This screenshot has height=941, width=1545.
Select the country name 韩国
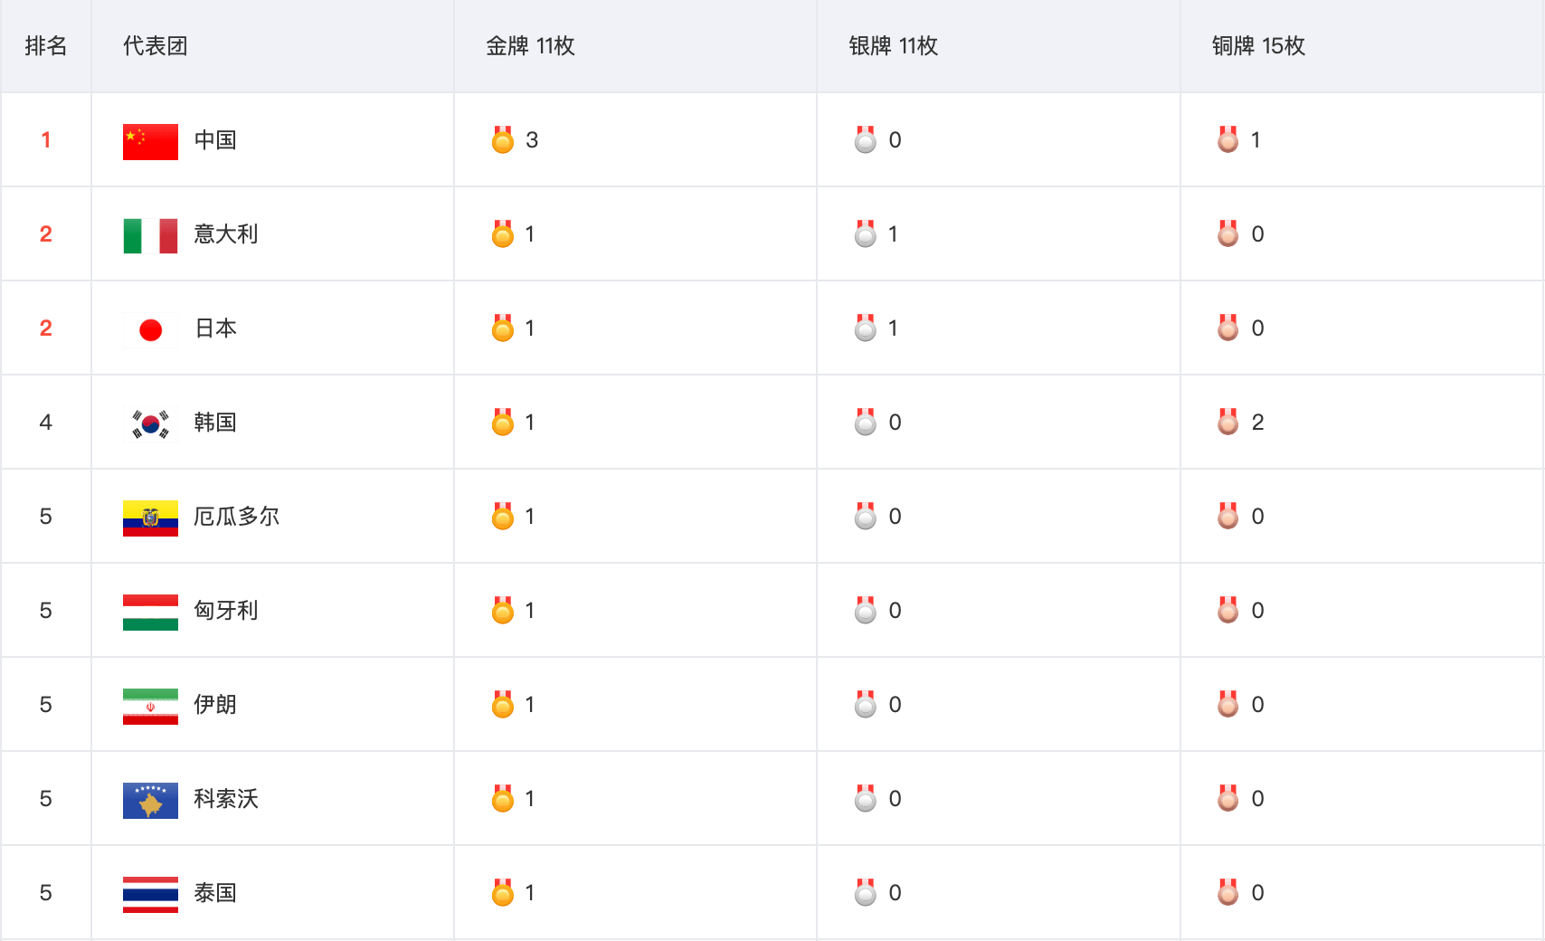(x=215, y=423)
